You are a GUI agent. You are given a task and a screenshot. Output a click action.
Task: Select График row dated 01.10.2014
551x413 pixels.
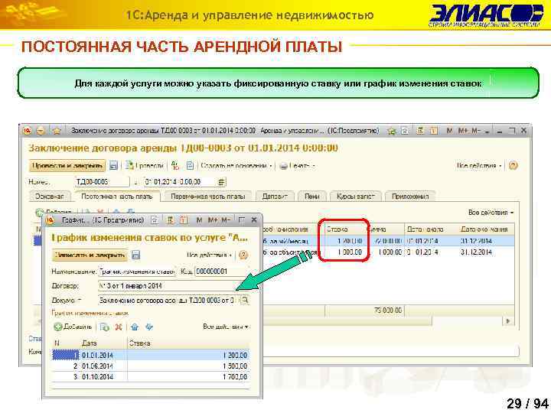(x=151, y=377)
